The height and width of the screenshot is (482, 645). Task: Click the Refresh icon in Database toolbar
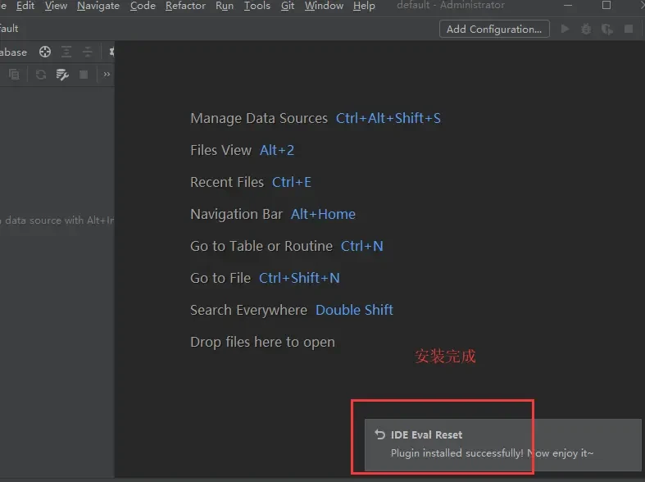[x=40, y=75]
